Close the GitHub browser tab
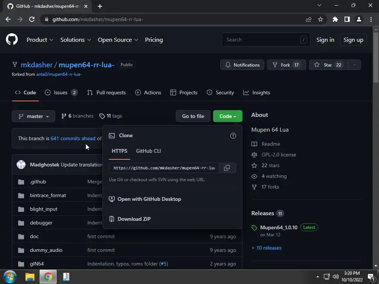This screenshot has height=284, width=379. click(86, 6)
